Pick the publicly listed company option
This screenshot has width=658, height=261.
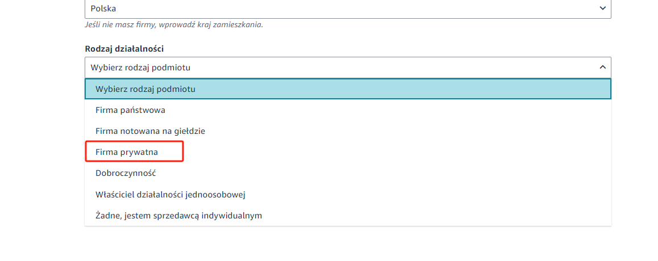point(151,131)
